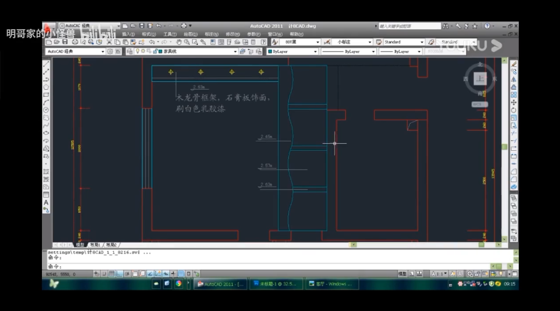
Task: Click the New drawing icon in toolbar
Action: (x=48, y=42)
